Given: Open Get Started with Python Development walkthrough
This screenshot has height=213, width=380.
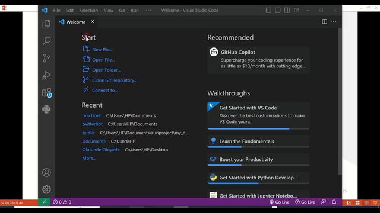Looking at the screenshot, I should point(258,177).
